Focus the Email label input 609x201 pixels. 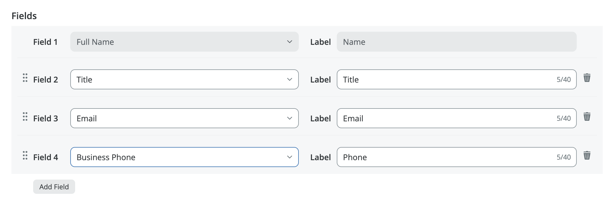click(446, 118)
